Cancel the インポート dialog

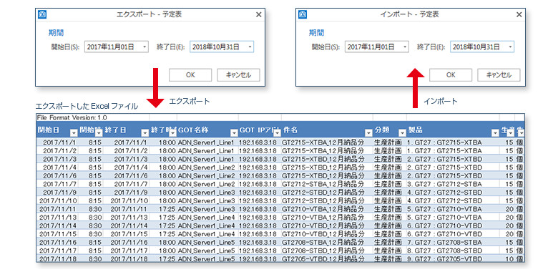[x=499, y=75]
